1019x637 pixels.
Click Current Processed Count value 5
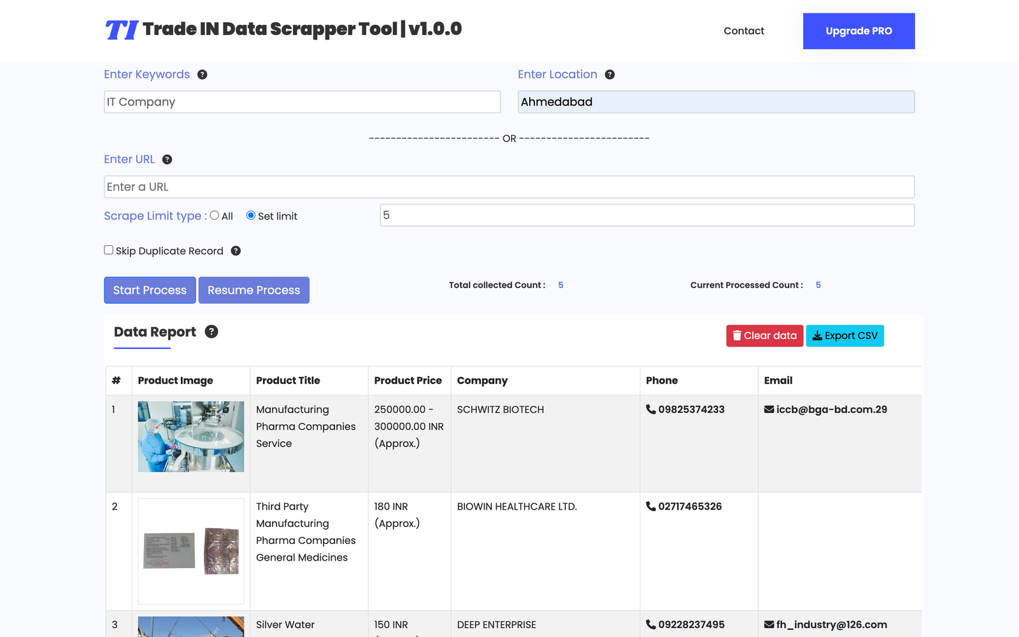[818, 285]
